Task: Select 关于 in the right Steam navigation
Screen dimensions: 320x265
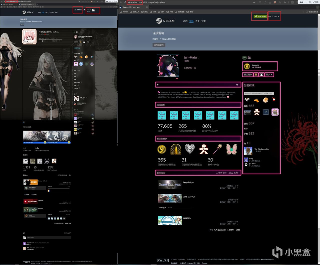Action: click(x=197, y=21)
